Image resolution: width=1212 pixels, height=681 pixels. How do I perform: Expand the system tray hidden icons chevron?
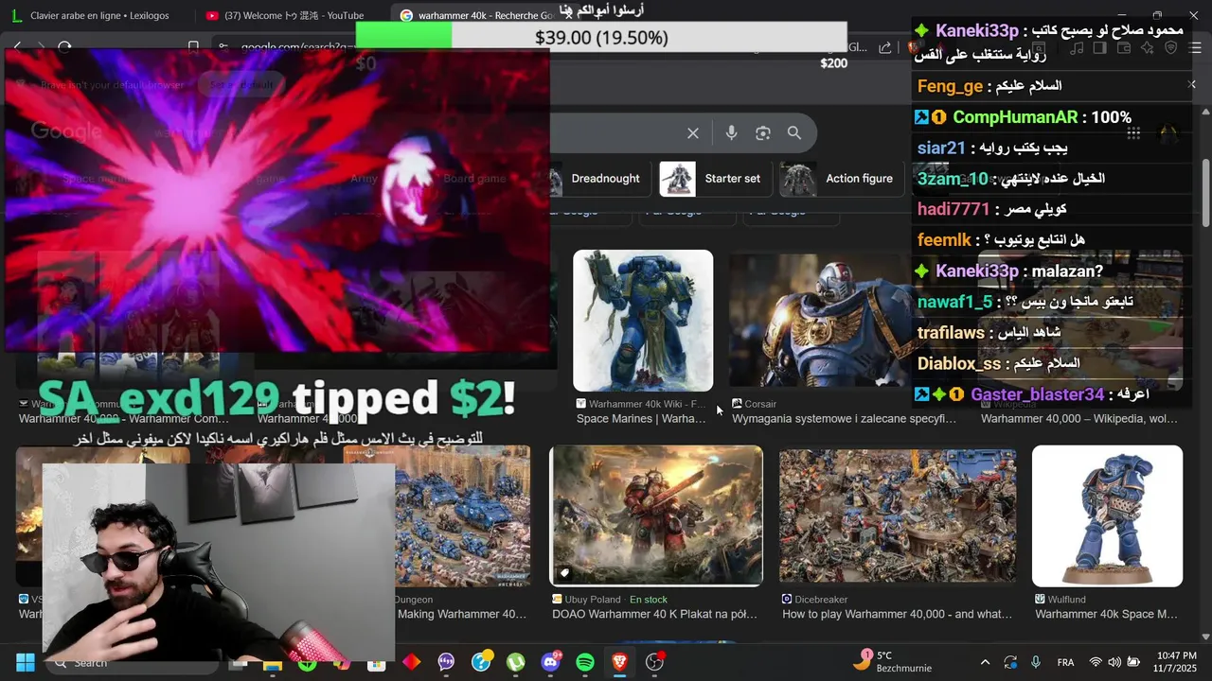pos(985,663)
